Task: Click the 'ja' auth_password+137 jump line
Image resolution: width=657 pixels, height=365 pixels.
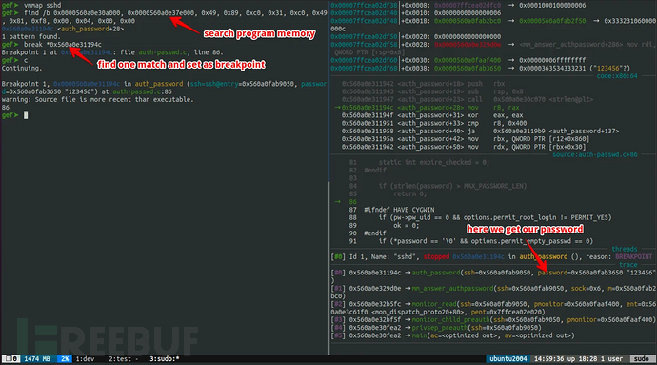Action: pyautogui.click(x=480, y=131)
